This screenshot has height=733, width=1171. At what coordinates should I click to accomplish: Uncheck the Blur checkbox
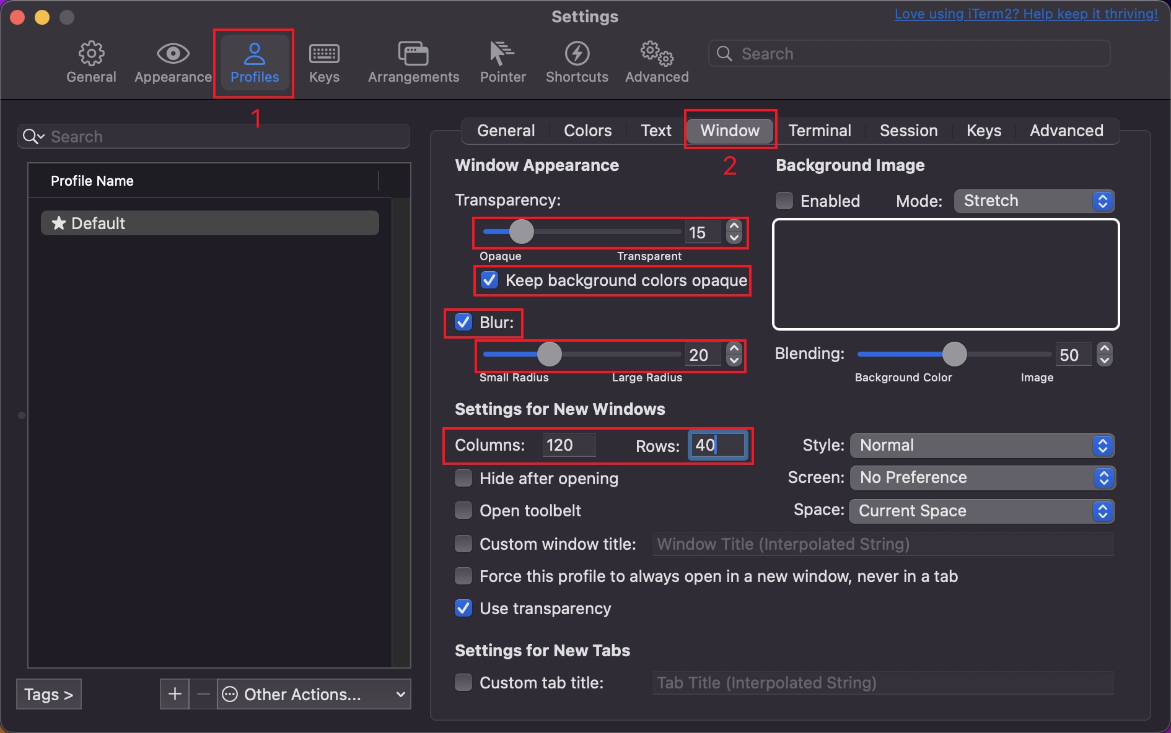click(x=463, y=322)
